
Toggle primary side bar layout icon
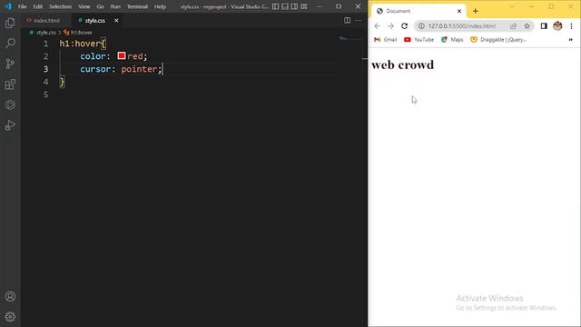[275, 6]
